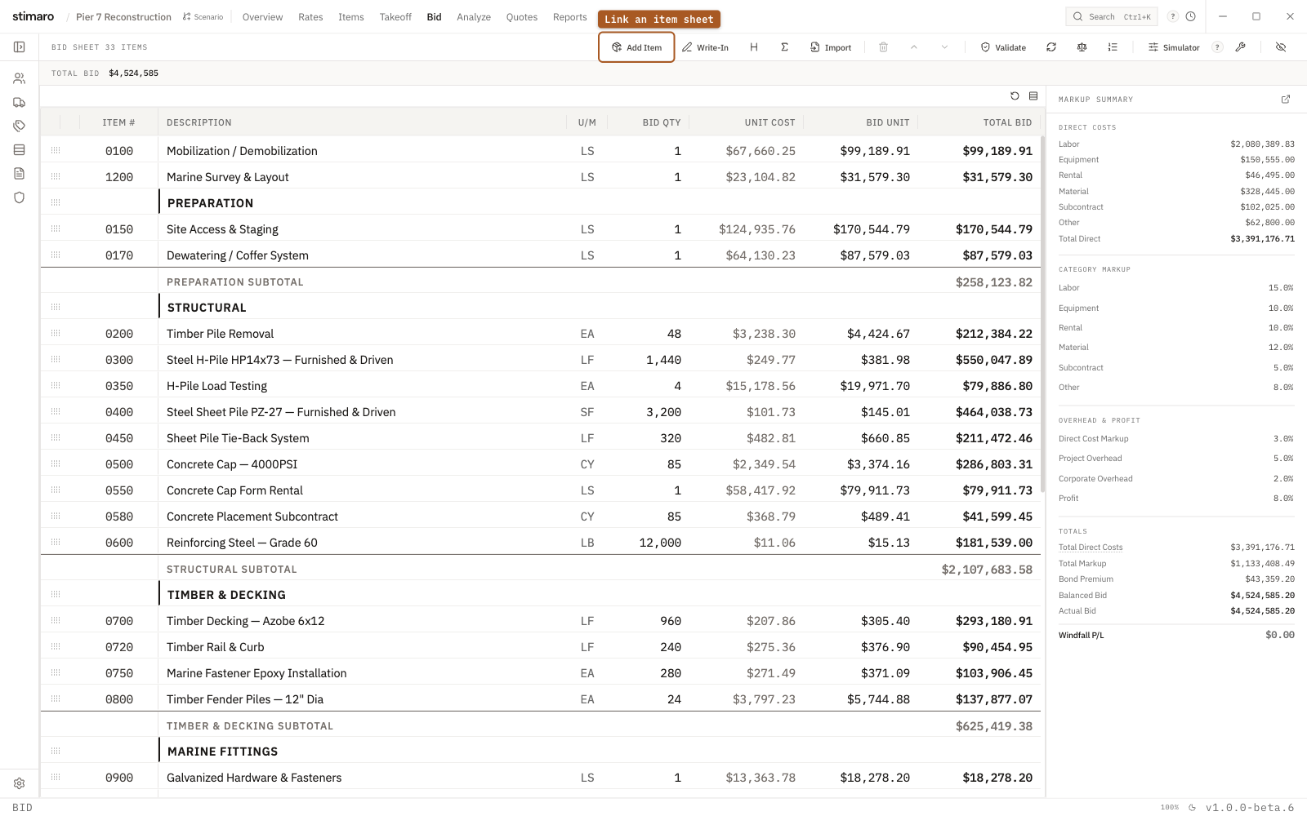Image resolution: width=1307 pixels, height=816 pixels.
Task: Open the Reports tab
Action: point(570,17)
